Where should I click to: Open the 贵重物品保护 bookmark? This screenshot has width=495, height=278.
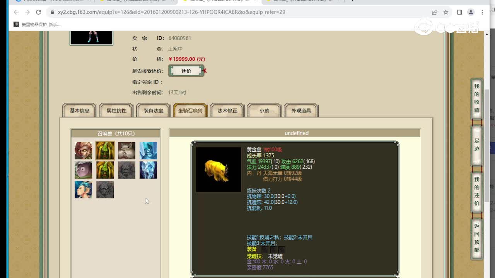(x=37, y=24)
